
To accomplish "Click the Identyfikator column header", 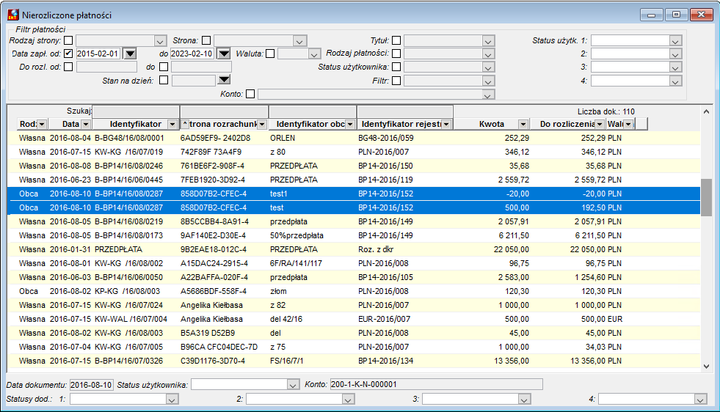I will 136,125.
